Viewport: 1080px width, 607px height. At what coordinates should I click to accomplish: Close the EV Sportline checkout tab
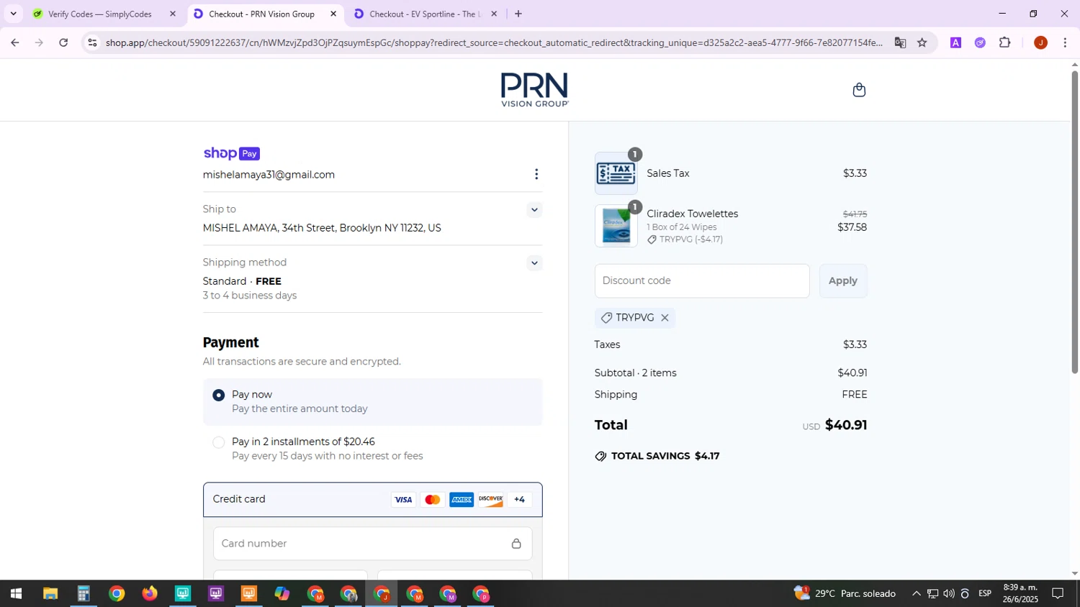click(494, 14)
